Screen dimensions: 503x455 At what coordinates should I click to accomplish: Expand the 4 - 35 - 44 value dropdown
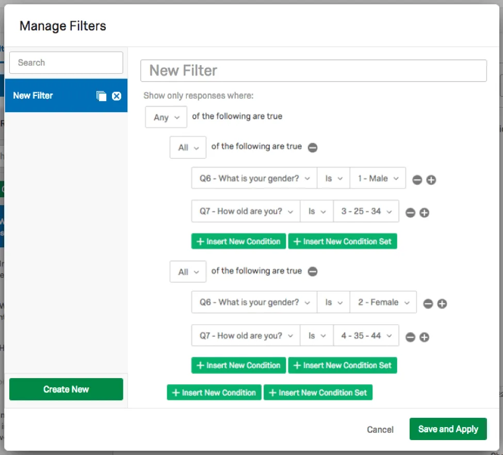click(366, 336)
